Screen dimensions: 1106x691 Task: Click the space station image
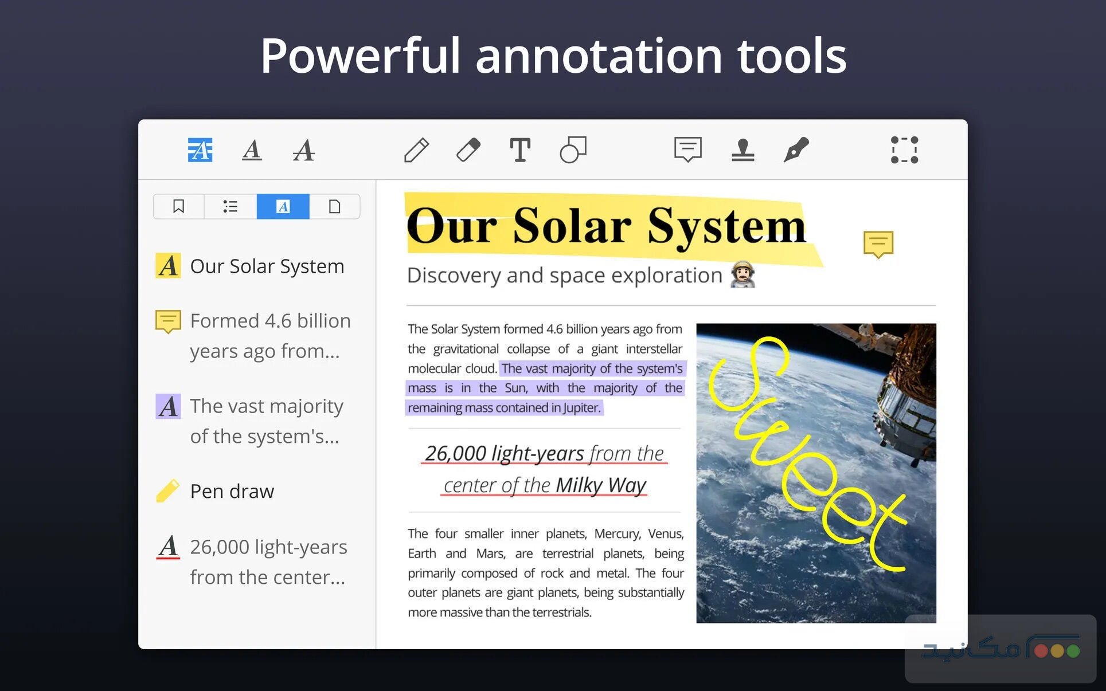(x=815, y=473)
